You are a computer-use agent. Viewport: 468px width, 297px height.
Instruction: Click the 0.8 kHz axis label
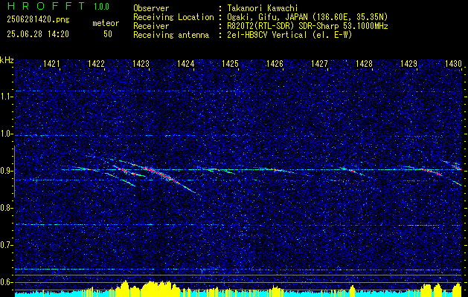click(6, 208)
